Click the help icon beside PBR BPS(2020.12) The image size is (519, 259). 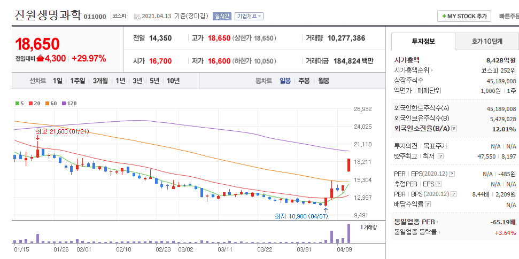454,194
